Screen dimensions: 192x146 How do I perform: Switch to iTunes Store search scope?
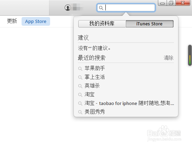150,24
